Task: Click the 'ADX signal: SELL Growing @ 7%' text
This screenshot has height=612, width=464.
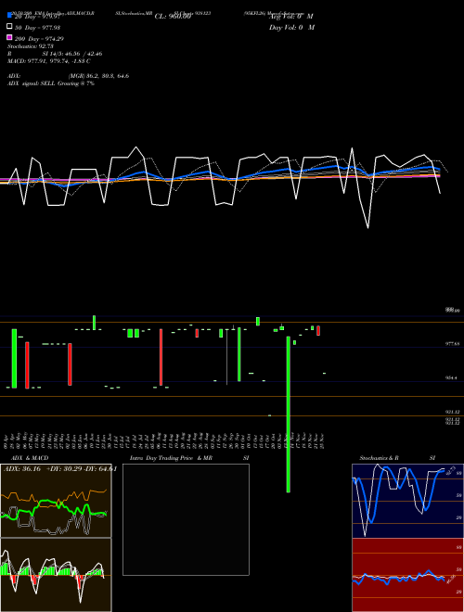Action: click(x=51, y=83)
